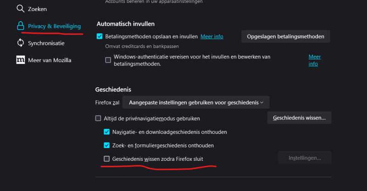Open Meer van Mozilla section
The width and height of the screenshot is (367, 191).
tap(50, 60)
